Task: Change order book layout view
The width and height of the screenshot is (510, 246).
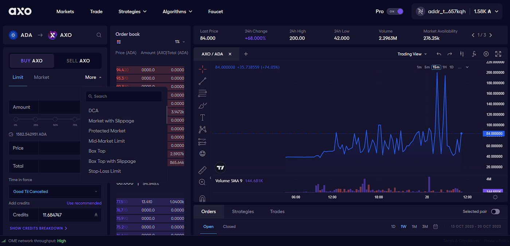Action: pyautogui.click(x=118, y=42)
